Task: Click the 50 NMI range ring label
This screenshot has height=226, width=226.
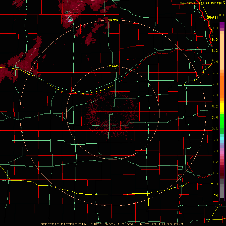Action: [x=113, y=66]
